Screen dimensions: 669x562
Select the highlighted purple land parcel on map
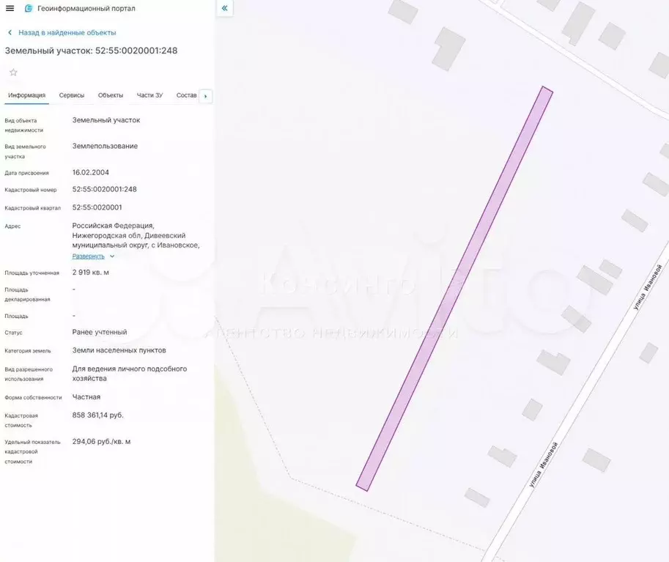tap(454, 289)
